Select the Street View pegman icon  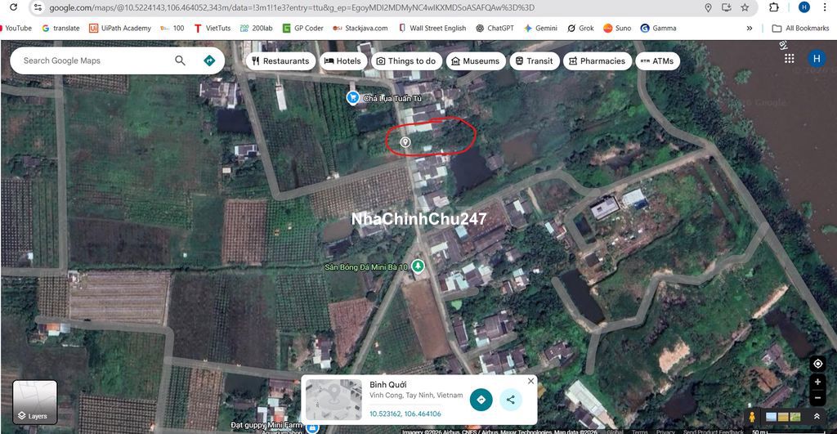click(752, 417)
